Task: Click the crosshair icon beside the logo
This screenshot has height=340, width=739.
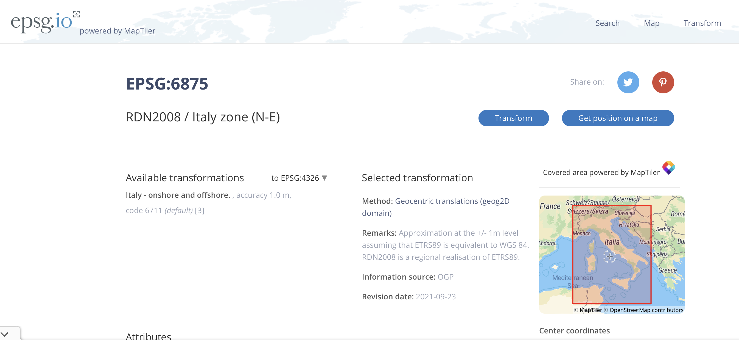Action: point(76,14)
